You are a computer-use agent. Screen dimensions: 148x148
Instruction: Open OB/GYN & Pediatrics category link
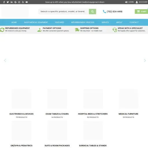[21, 145]
